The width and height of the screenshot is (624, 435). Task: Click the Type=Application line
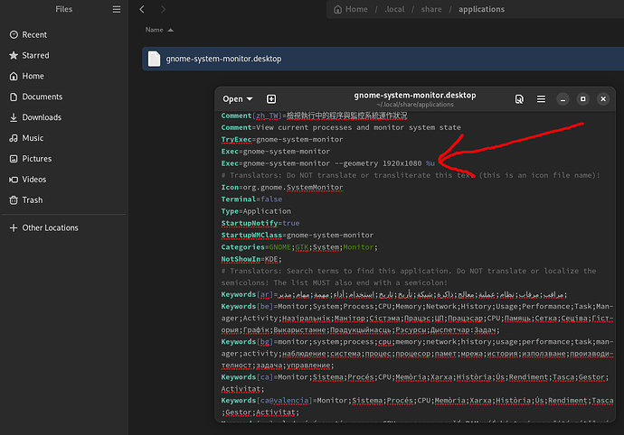[x=256, y=211]
